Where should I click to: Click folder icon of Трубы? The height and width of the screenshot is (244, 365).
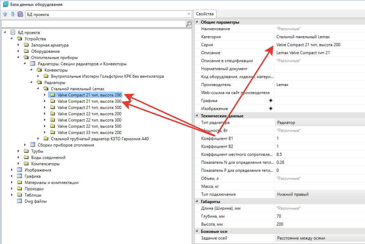26,151
